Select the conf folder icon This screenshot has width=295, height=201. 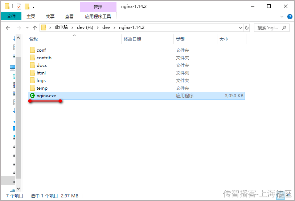[x=32, y=50]
